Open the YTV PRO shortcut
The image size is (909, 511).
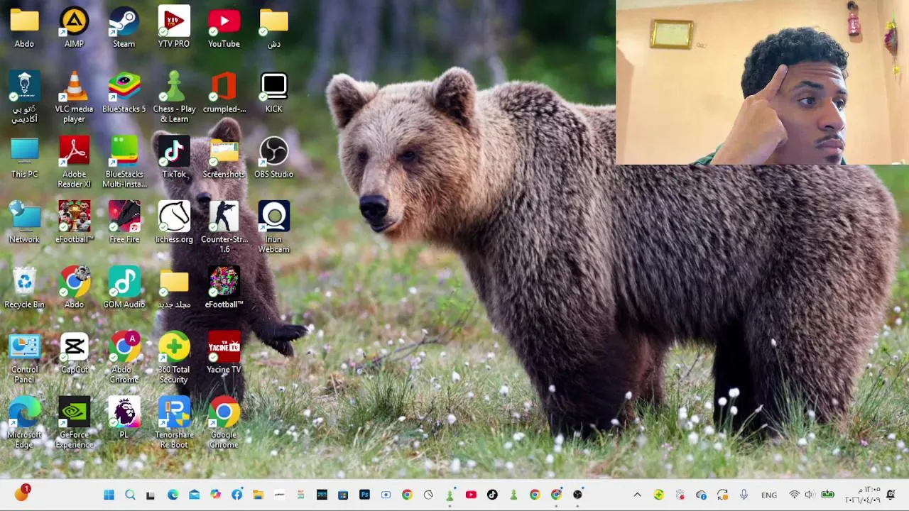click(x=174, y=27)
